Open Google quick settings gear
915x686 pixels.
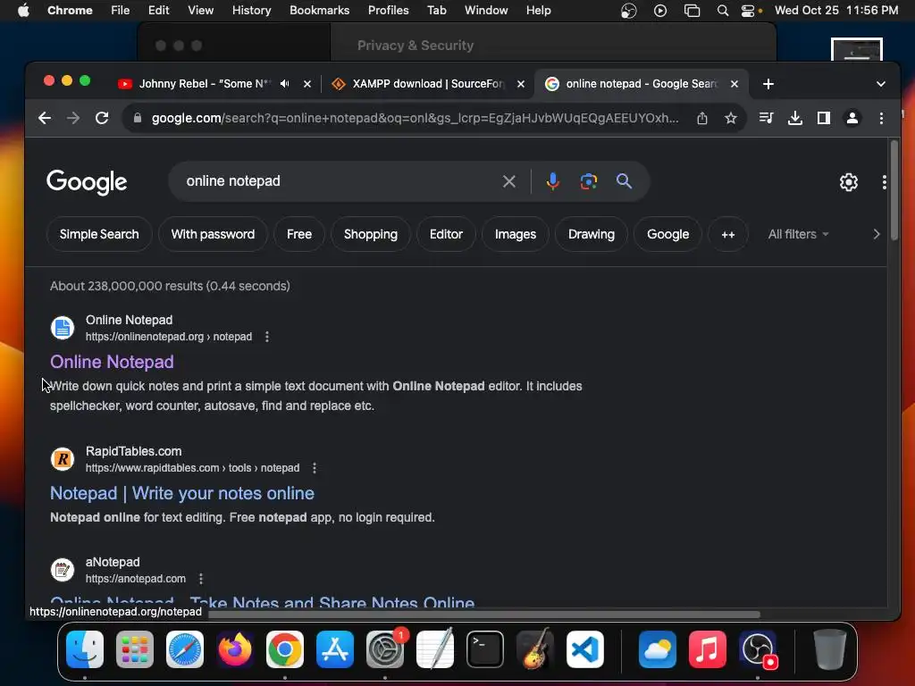(x=849, y=182)
